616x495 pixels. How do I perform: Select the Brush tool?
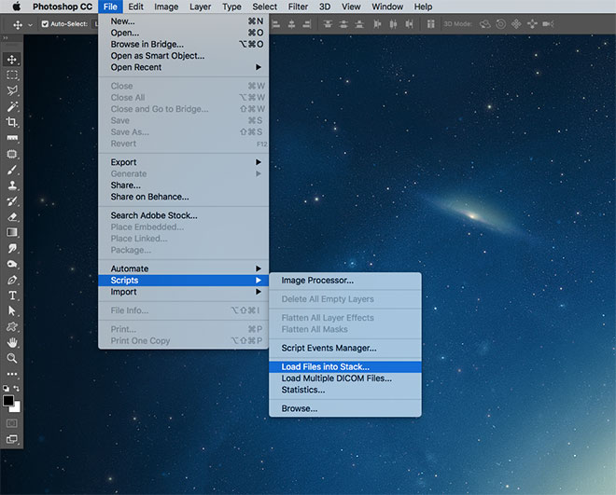12,170
